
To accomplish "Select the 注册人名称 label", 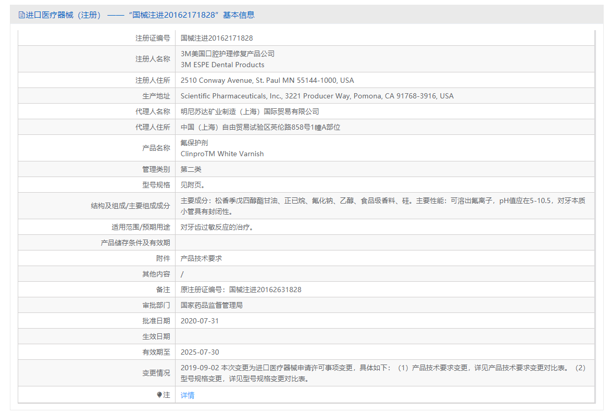I will [153, 59].
